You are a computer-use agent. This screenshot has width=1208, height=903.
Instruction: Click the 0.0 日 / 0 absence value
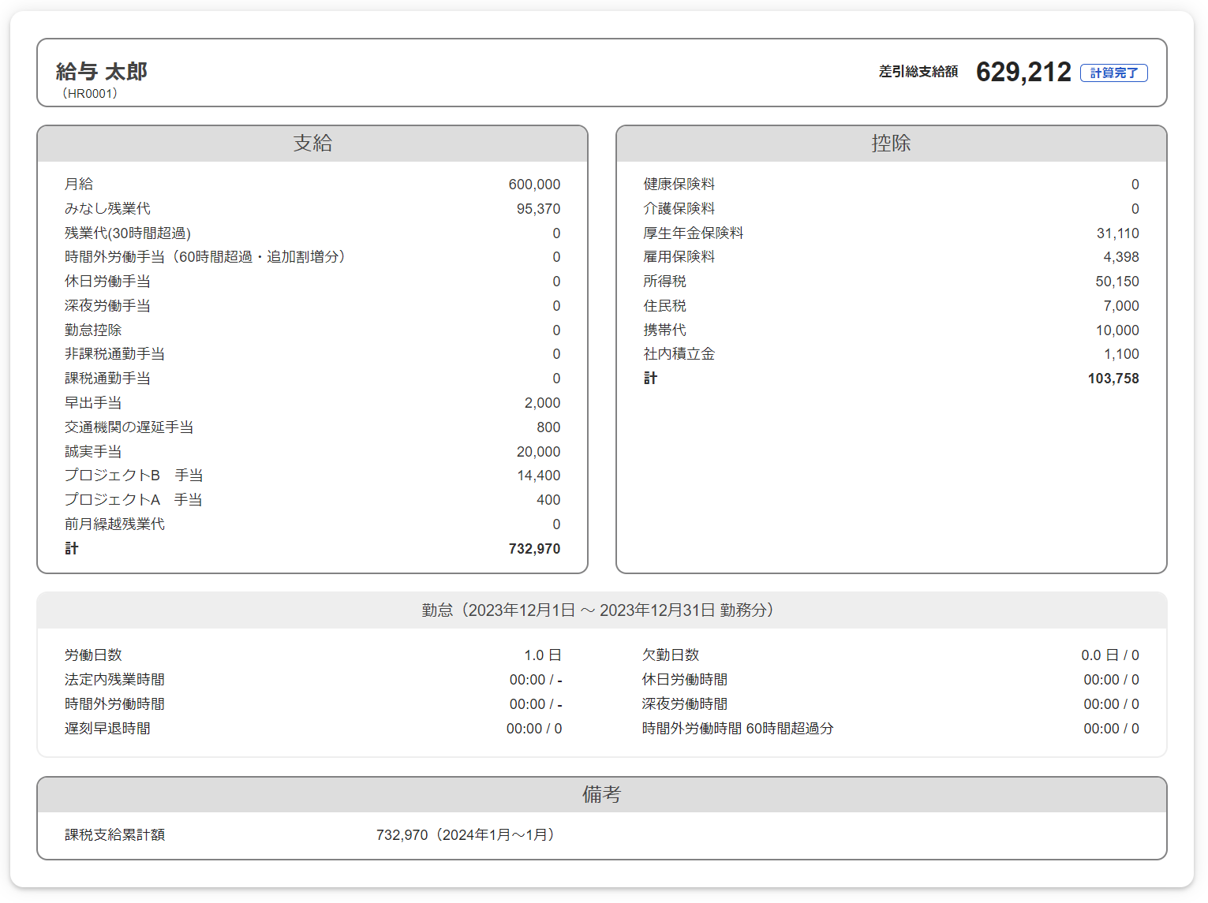1110,655
